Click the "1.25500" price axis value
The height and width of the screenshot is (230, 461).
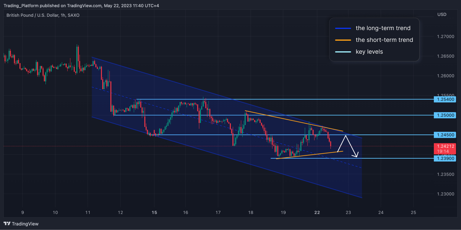tap(446, 95)
